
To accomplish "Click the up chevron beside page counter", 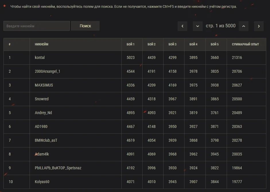I will coord(243,26).
